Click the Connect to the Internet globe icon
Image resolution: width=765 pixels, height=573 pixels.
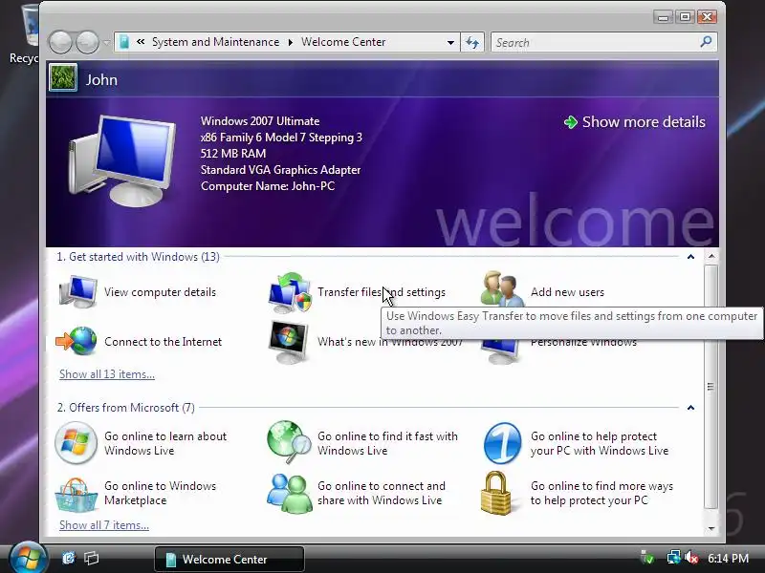coord(76,341)
